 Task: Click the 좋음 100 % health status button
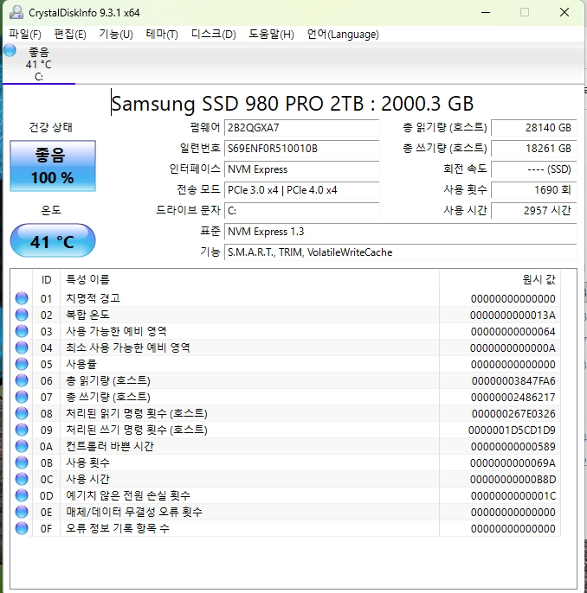pyautogui.click(x=53, y=166)
